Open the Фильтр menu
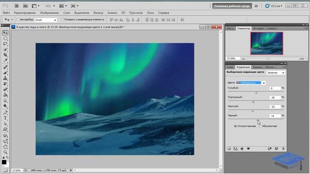 (x=98, y=13)
